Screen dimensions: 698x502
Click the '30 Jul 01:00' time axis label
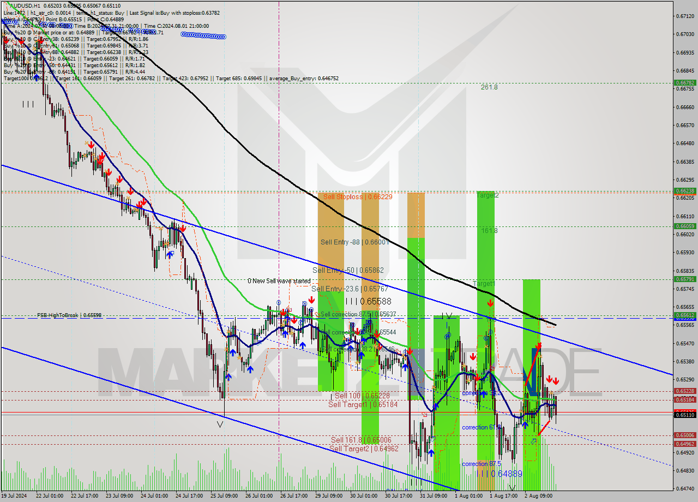(363, 496)
